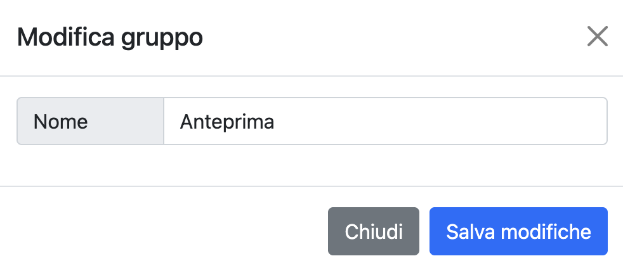Confirm edits via Salva modifiche

pos(518,231)
